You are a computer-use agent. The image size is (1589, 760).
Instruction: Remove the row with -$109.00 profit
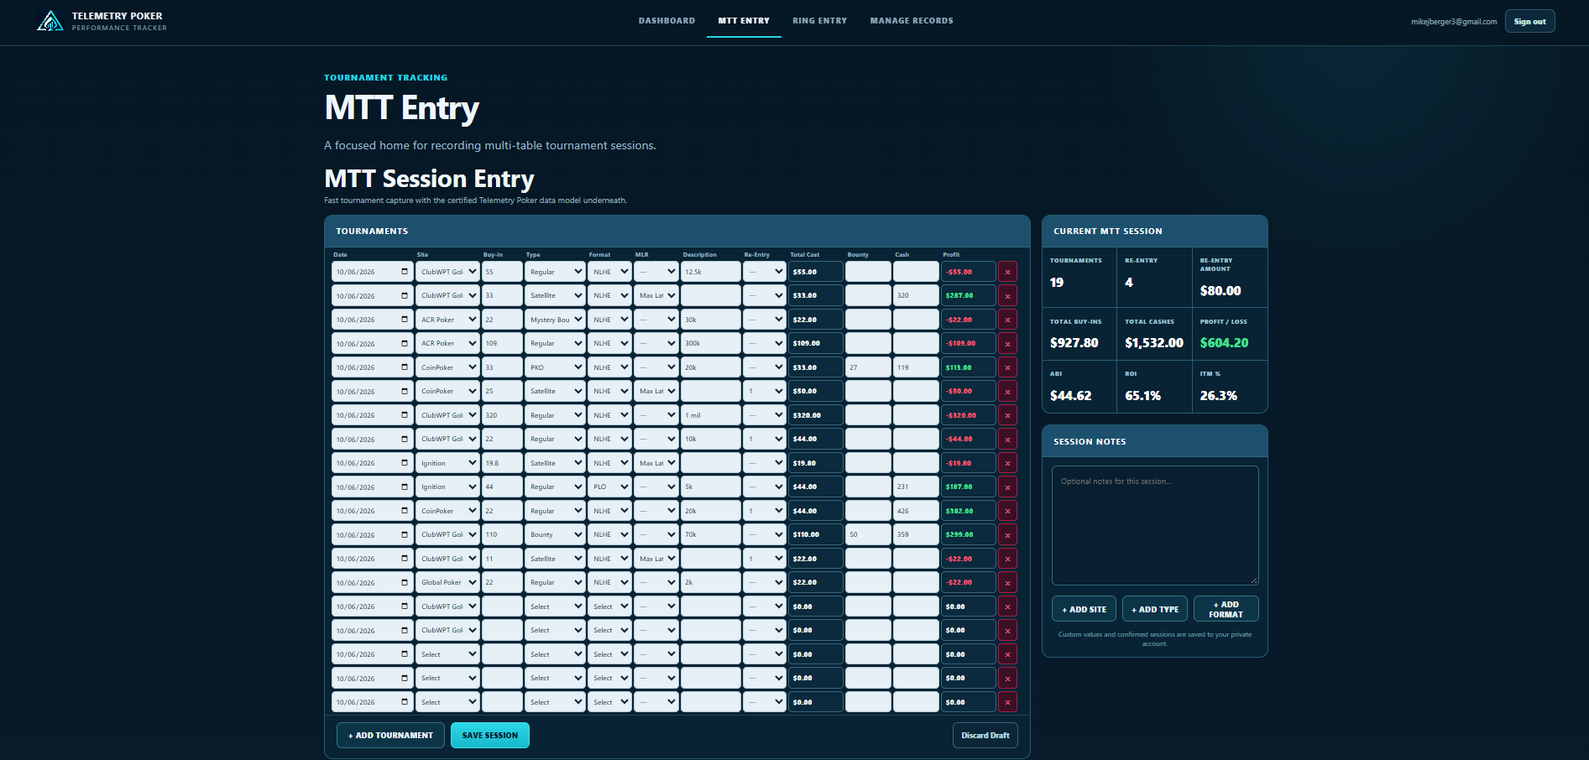pyautogui.click(x=1007, y=343)
